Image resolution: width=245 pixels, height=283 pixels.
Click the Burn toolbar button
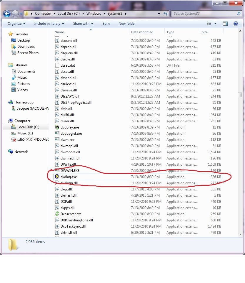point(106,24)
